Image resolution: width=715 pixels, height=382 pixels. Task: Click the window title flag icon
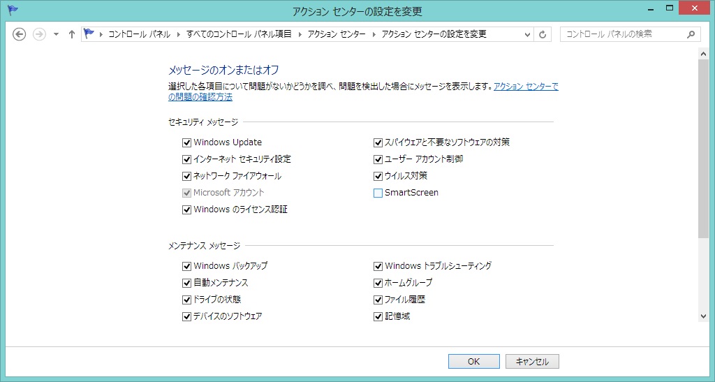[x=13, y=10]
